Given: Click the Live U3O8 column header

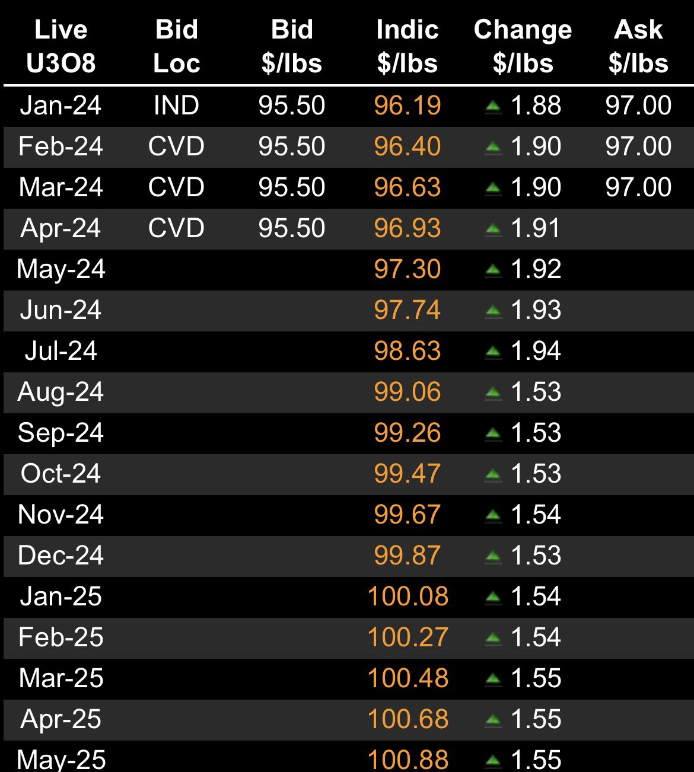Looking at the screenshot, I should pyautogui.click(x=61, y=46).
